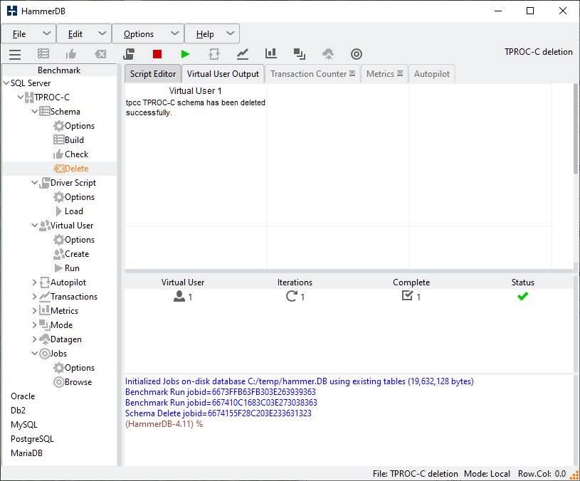The image size is (580, 481).
Task: Click the Virtual User 1 output heading
Action: coord(195,90)
